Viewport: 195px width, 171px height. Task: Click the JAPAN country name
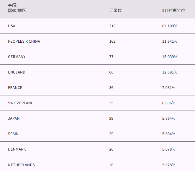[x=14, y=119]
